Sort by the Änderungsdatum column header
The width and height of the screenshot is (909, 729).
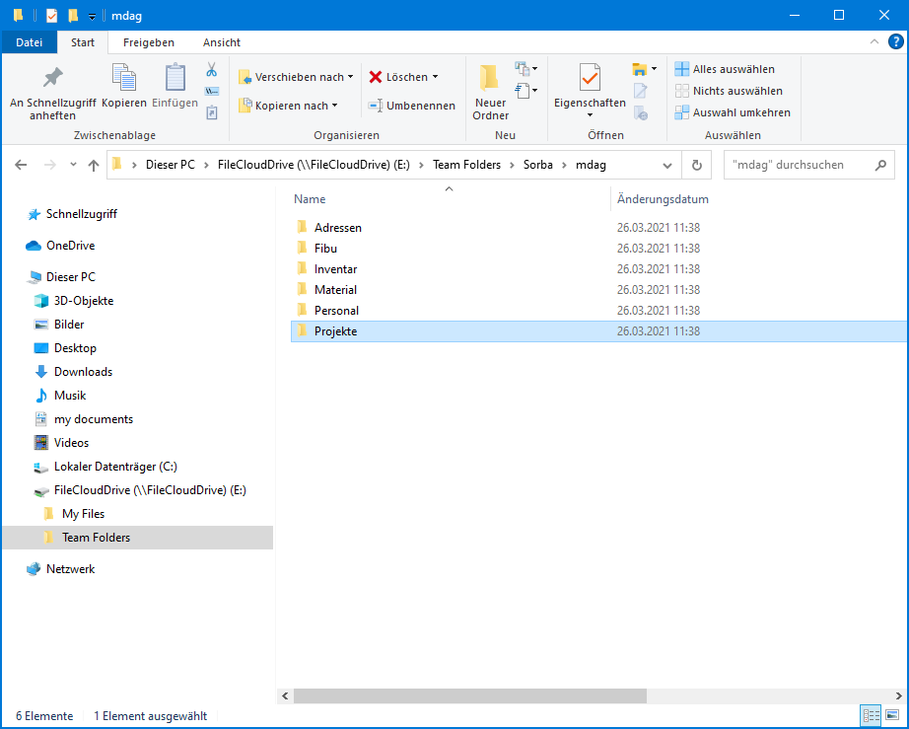click(663, 199)
